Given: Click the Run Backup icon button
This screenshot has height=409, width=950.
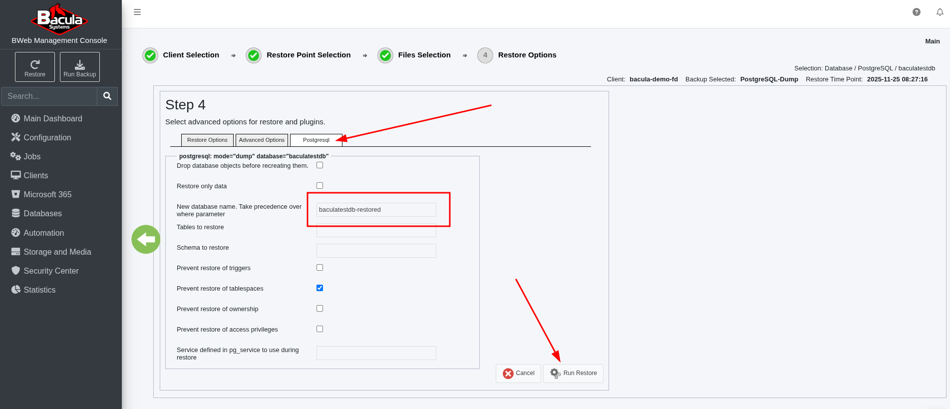Looking at the screenshot, I should (80, 67).
